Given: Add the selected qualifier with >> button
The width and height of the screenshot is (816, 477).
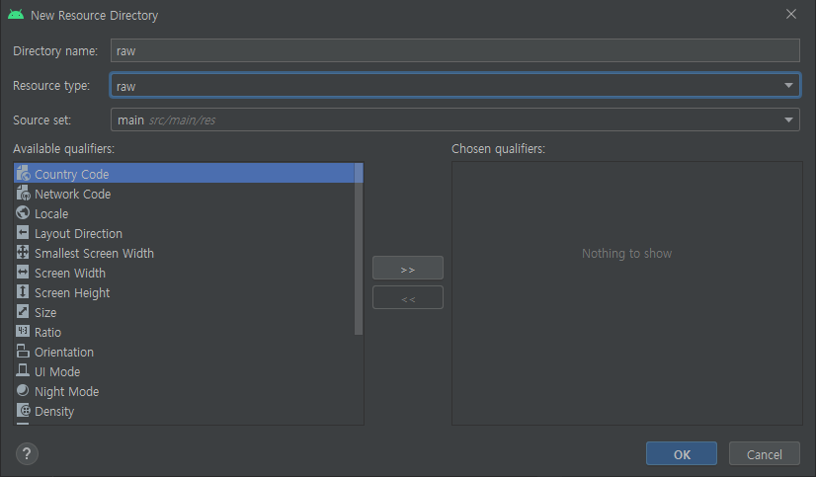Looking at the screenshot, I should 408,268.
